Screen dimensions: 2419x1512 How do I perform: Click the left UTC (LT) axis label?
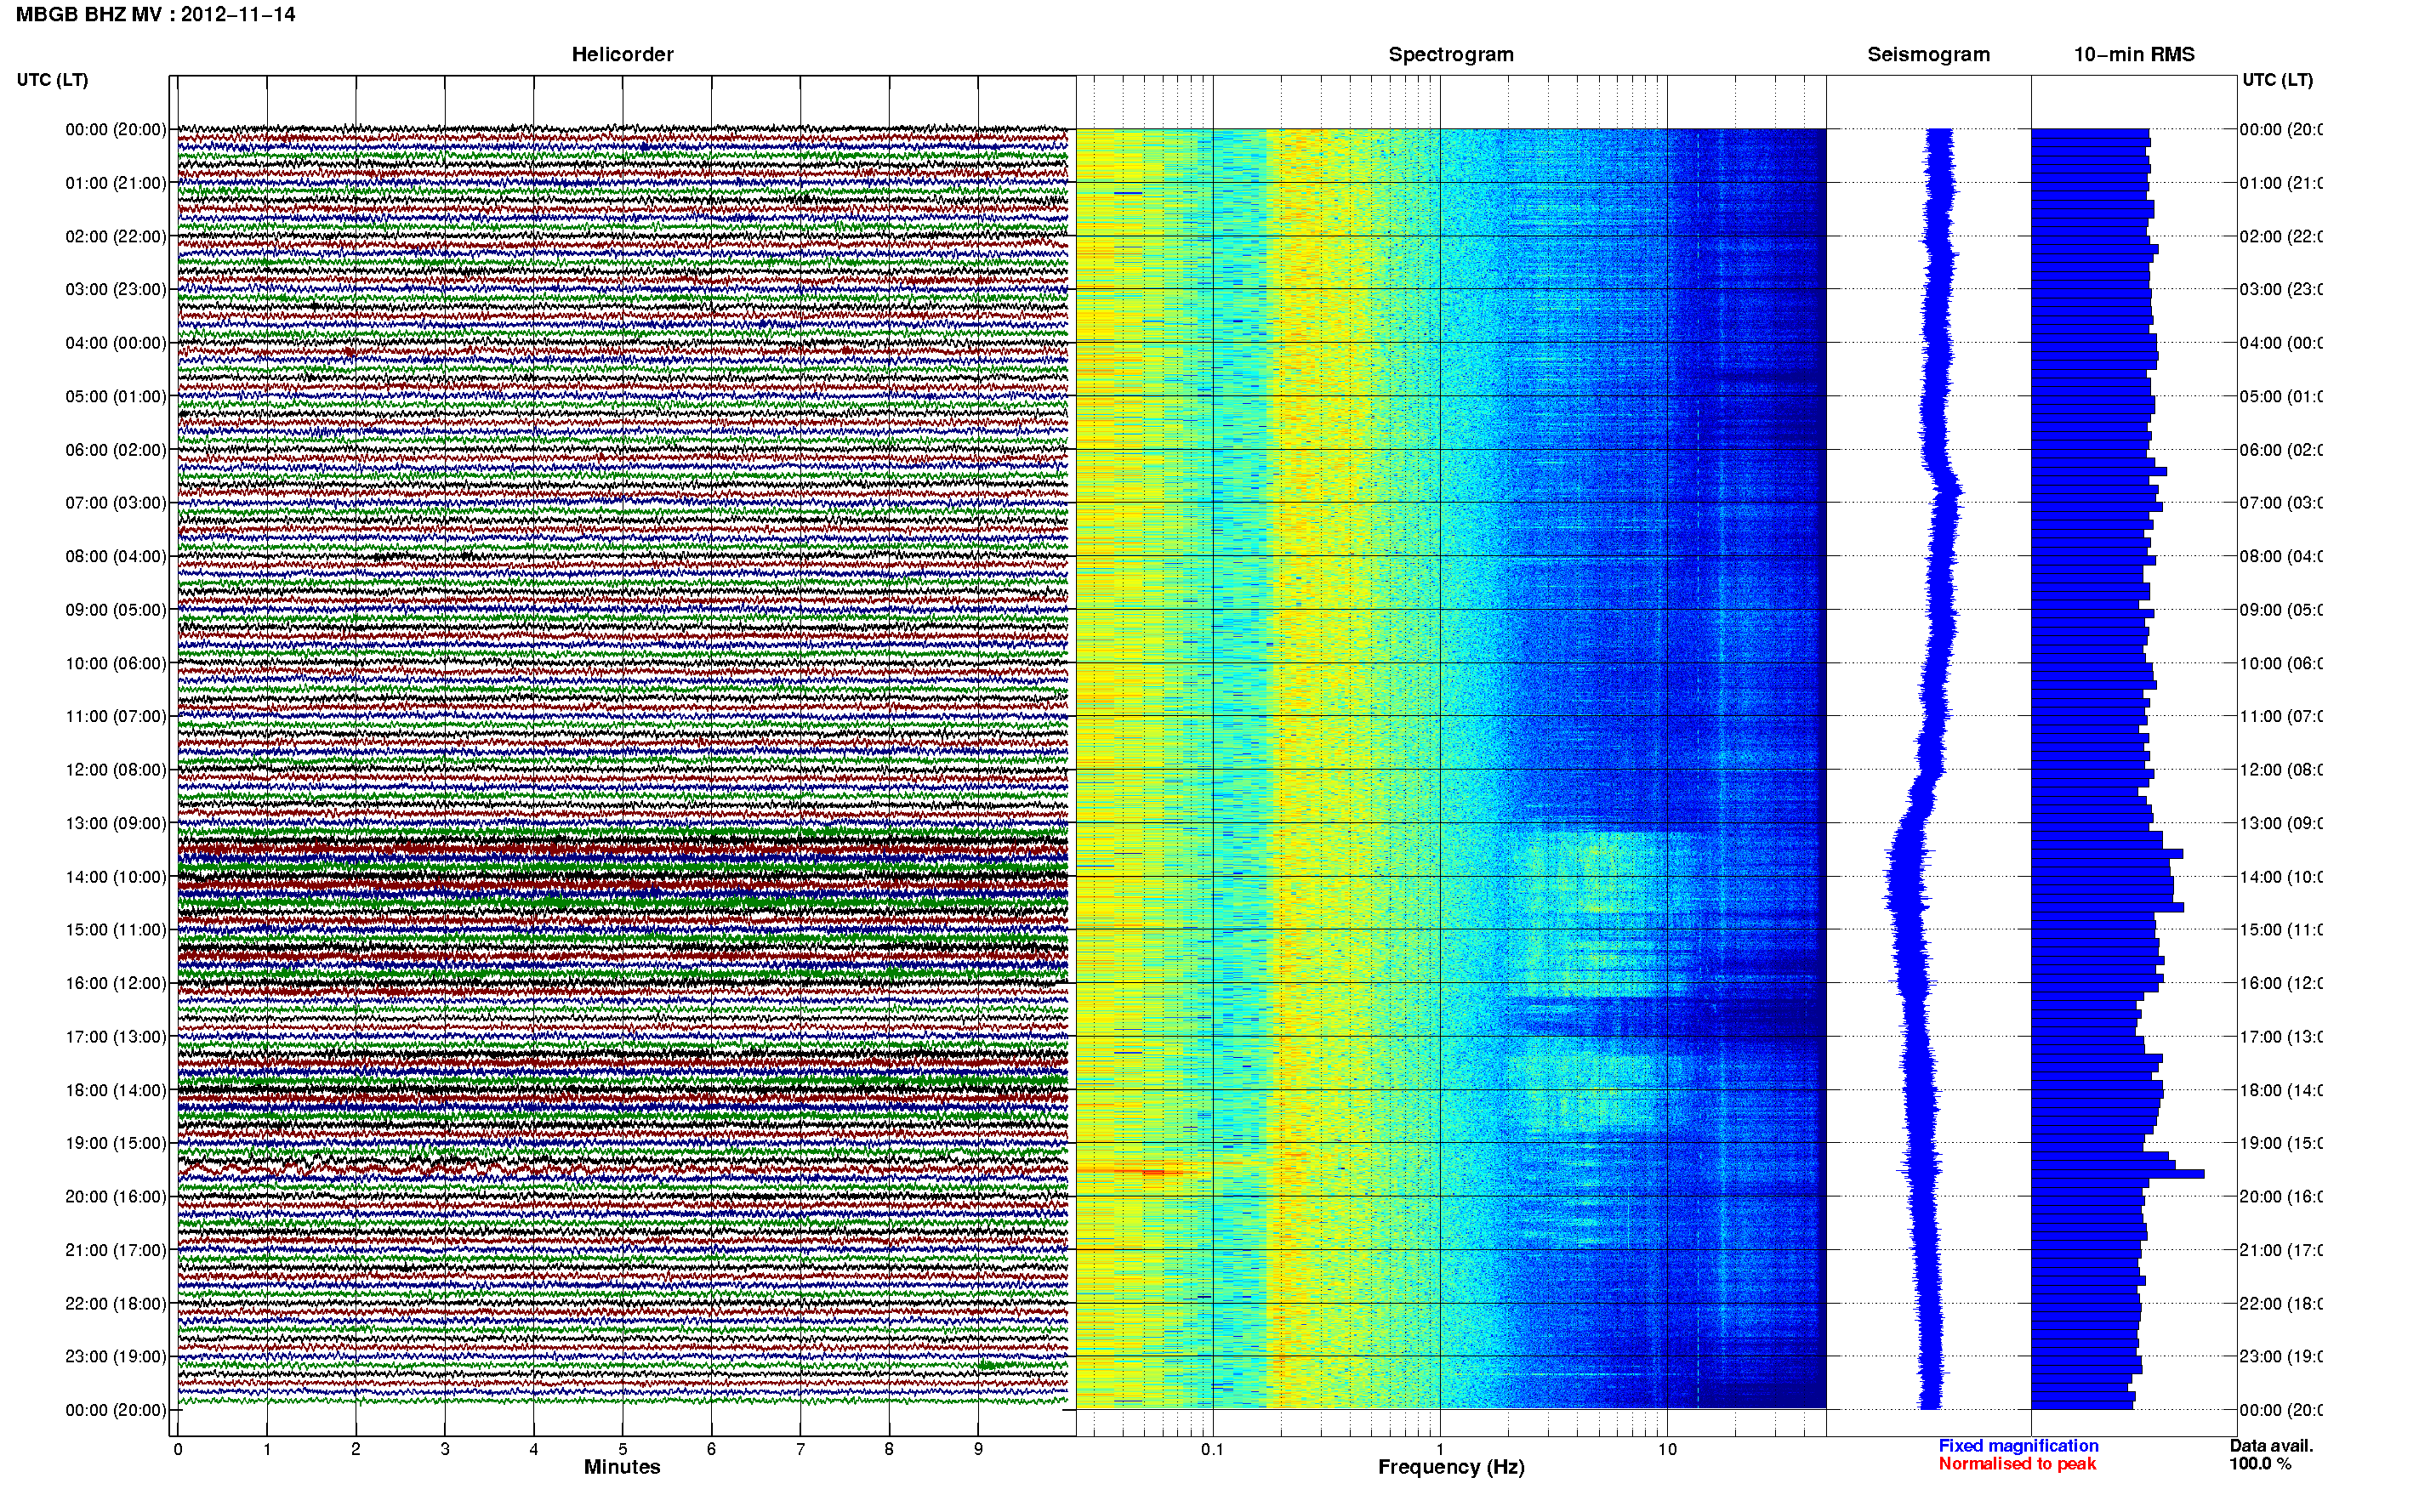click(x=52, y=80)
